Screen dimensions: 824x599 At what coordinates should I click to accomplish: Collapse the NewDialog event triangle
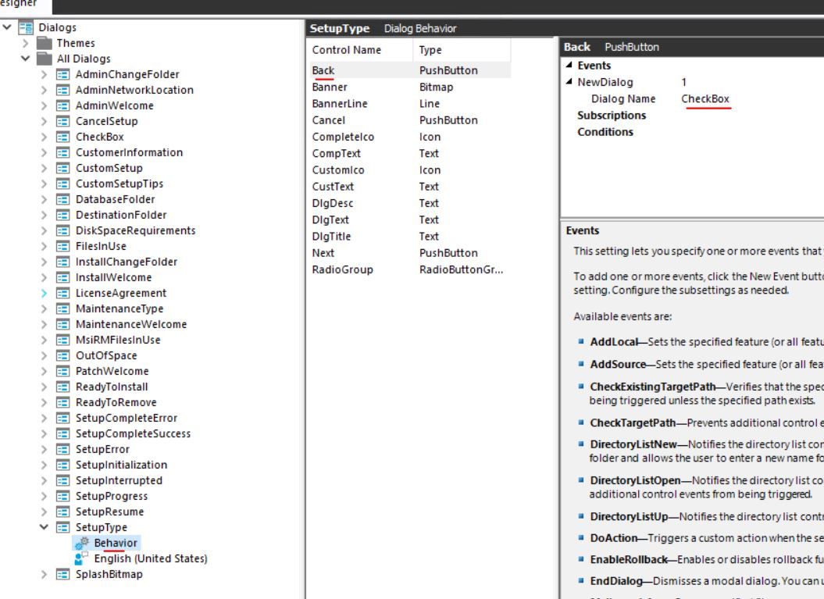pos(569,82)
